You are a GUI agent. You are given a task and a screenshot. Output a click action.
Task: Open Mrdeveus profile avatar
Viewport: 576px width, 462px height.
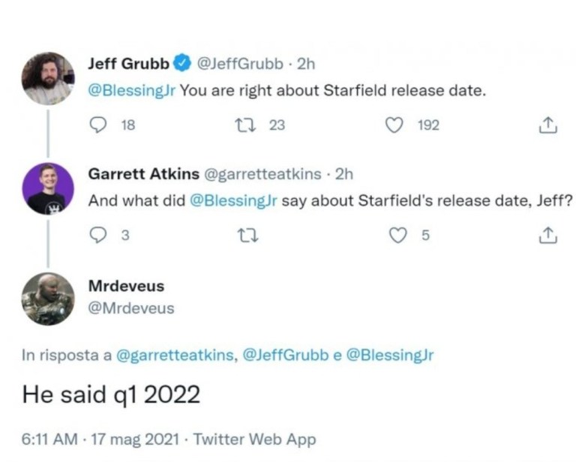tap(47, 298)
